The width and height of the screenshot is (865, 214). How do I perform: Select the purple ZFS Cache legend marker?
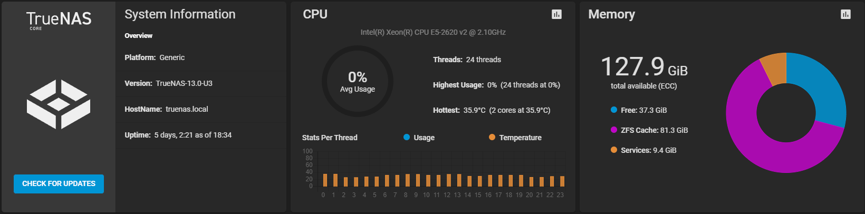point(614,130)
